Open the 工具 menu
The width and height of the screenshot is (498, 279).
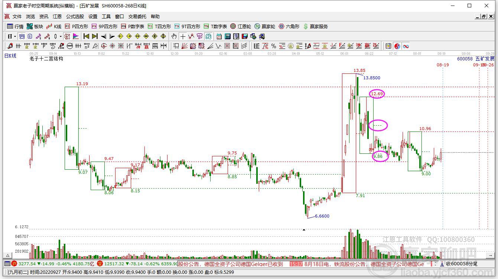106,17
